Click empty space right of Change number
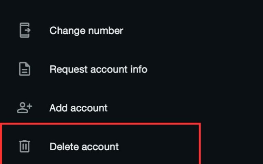Viewport: 263px width, 164px height. [191, 30]
